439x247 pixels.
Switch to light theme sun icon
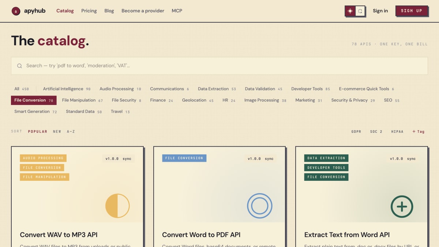[350, 11]
